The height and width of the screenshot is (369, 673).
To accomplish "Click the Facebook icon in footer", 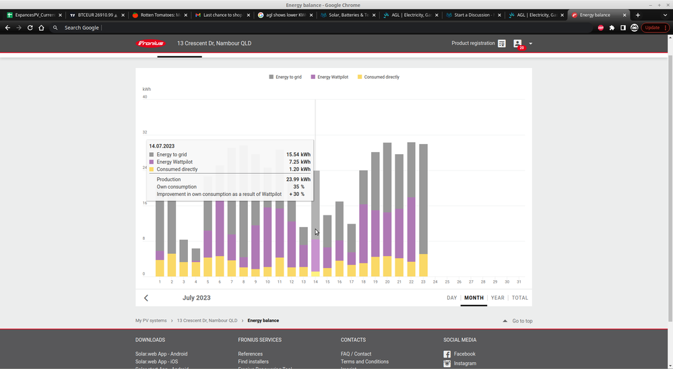I will tap(447, 354).
